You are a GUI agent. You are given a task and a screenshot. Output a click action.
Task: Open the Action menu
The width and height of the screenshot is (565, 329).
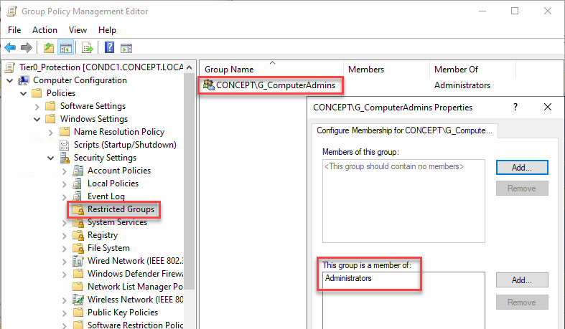pos(45,30)
